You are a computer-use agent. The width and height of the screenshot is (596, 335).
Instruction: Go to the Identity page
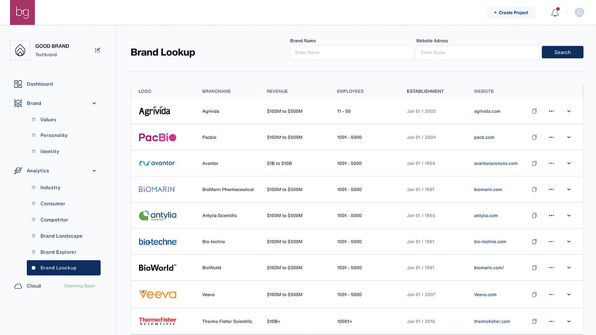(x=50, y=151)
